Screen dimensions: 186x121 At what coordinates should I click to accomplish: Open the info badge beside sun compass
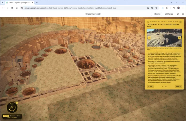point(17,103)
